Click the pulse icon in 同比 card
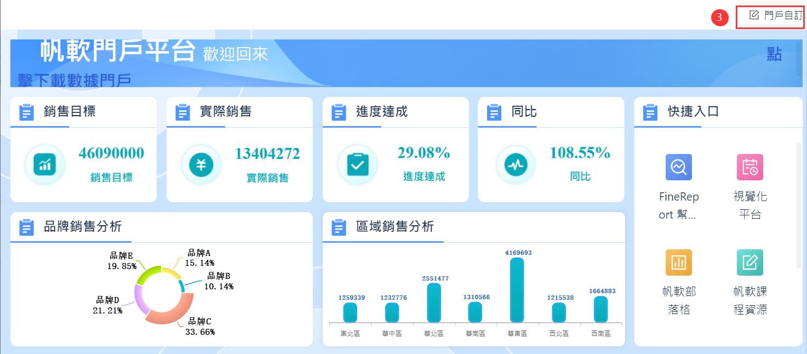Image resolution: width=807 pixels, height=354 pixels. (x=516, y=164)
